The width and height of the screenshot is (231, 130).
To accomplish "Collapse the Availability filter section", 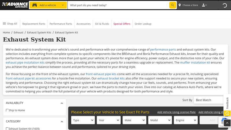I will [x=62, y=103].
